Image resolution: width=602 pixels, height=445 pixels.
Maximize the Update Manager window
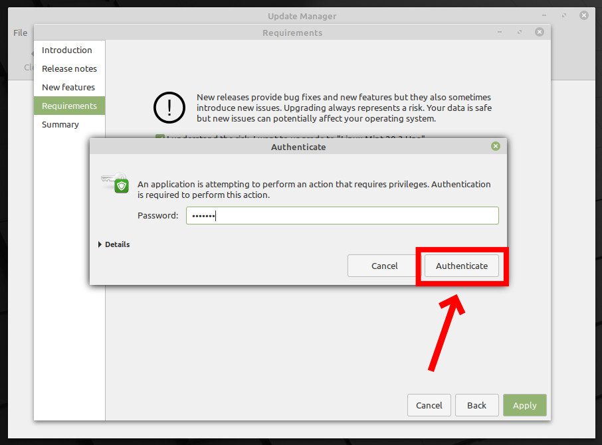pyautogui.click(x=564, y=15)
